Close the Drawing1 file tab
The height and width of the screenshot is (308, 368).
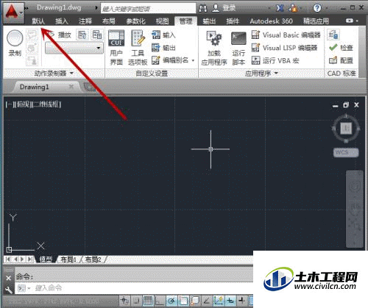coord(71,87)
